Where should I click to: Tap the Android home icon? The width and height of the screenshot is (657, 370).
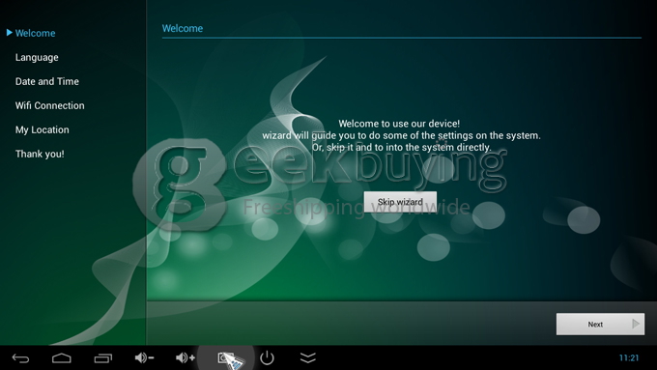(62, 358)
